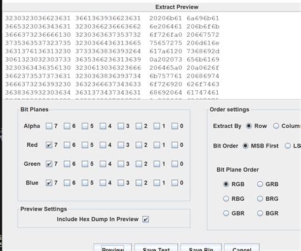The height and width of the screenshot is (251, 301).
Task: Select GRB bit plane order
Action: click(260, 184)
